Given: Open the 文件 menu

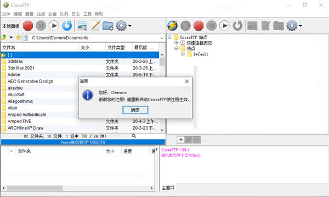Looking at the screenshot, I should coord(6,14).
